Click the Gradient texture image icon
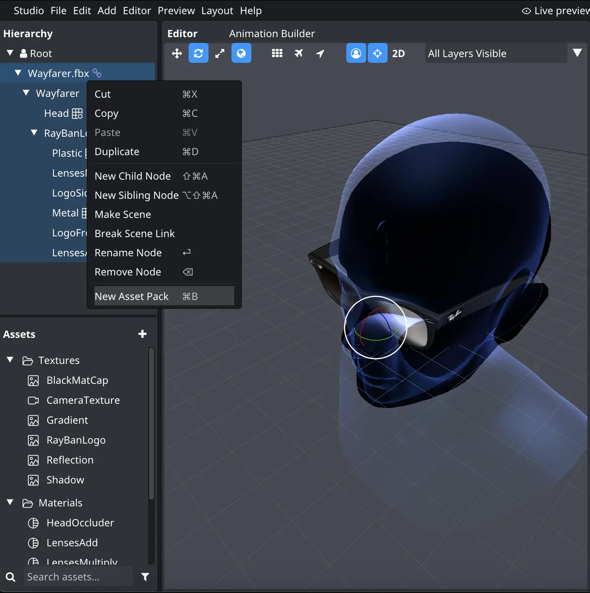590x593 pixels. click(33, 420)
